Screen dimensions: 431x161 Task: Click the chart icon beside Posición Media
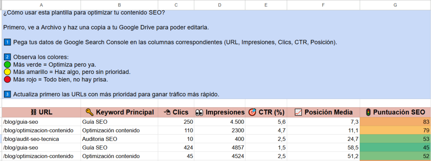click(298, 112)
